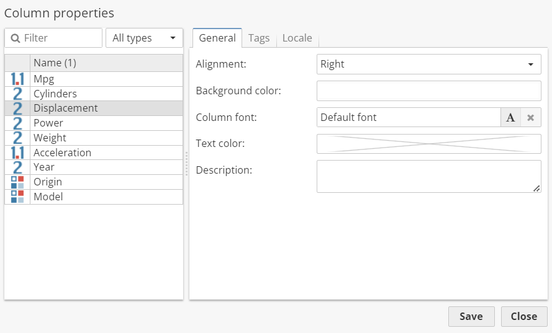This screenshot has height=333, width=552.
Task: Open the Alignment dropdown showing Right
Action: point(429,64)
